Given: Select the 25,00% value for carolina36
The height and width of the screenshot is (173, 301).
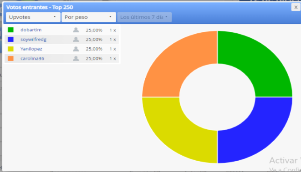Looking at the screenshot, I should coord(94,59).
